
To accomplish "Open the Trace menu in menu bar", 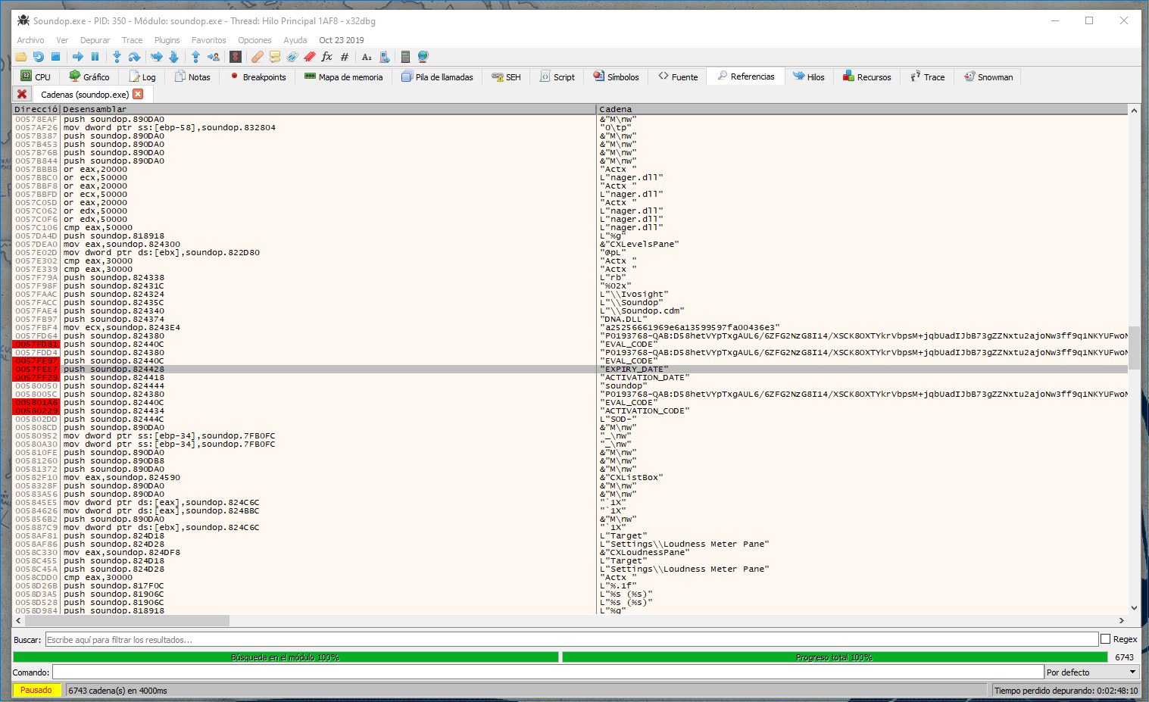I will pos(132,40).
